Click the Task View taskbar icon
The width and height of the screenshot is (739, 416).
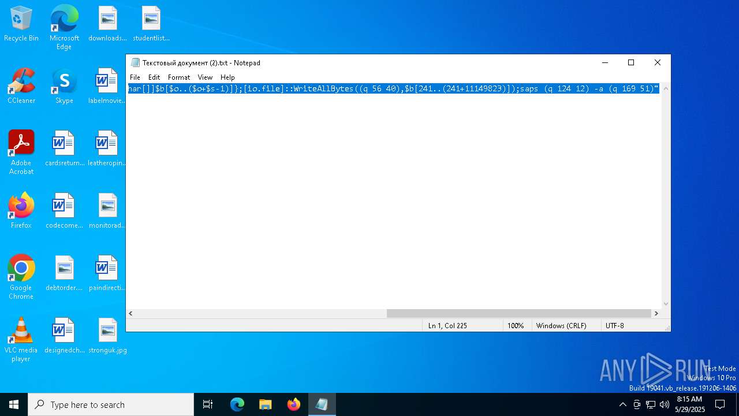pyautogui.click(x=208, y=404)
